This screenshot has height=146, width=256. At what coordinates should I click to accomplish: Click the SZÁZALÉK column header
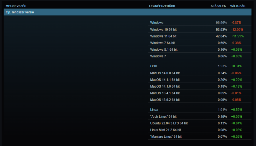(x=218, y=6)
